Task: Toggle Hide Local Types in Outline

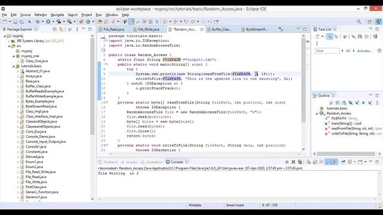Action: click(x=370, y=103)
